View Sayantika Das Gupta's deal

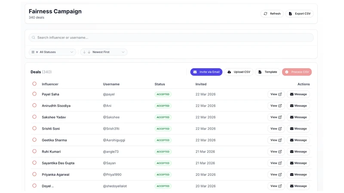point(276,163)
